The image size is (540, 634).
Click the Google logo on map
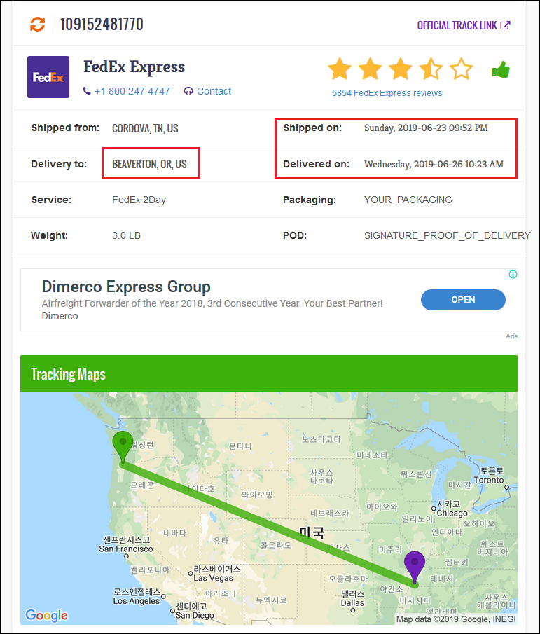coord(46,615)
